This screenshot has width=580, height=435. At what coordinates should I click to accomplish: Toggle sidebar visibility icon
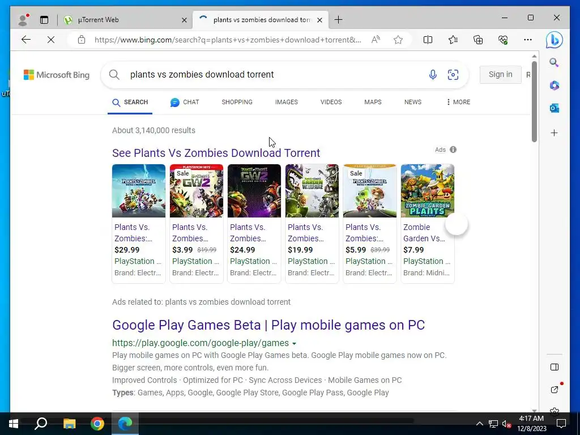pos(554,367)
